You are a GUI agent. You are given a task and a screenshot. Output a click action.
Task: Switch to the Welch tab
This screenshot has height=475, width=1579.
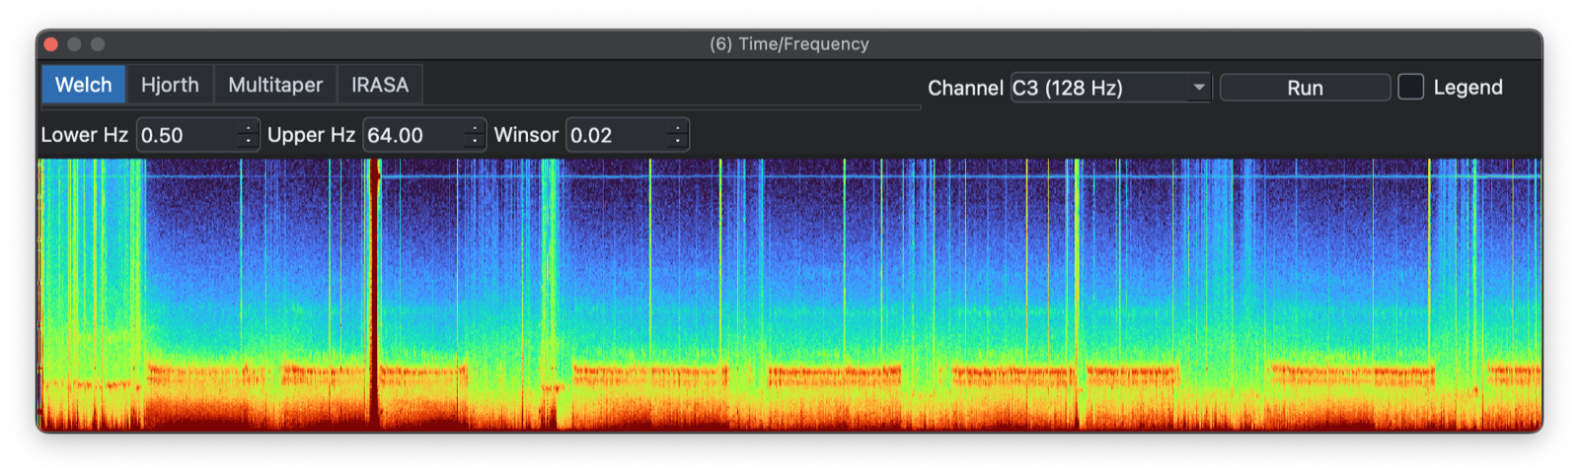click(84, 85)
